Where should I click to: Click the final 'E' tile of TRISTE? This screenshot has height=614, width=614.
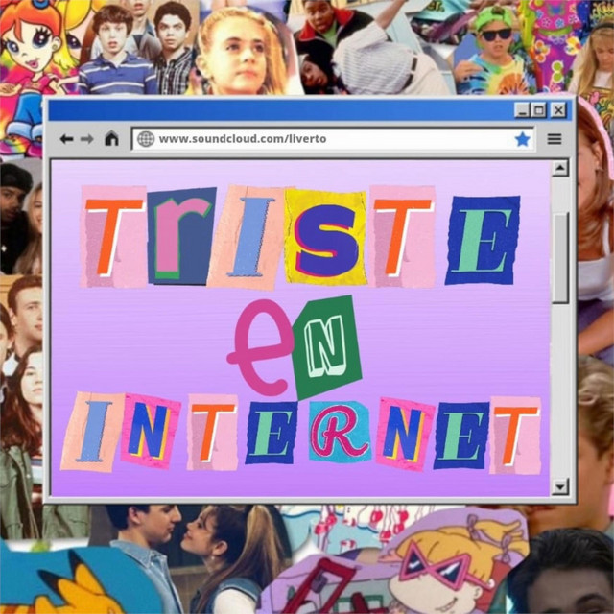(482, 240)
